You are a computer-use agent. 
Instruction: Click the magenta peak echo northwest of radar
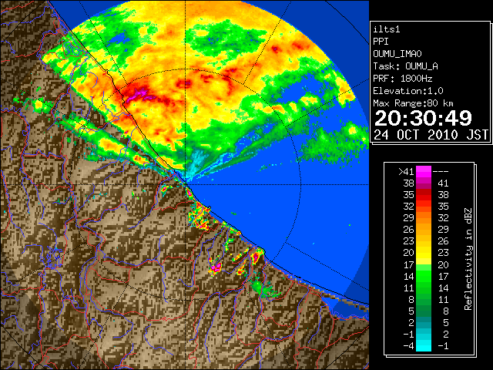(140, 93)
